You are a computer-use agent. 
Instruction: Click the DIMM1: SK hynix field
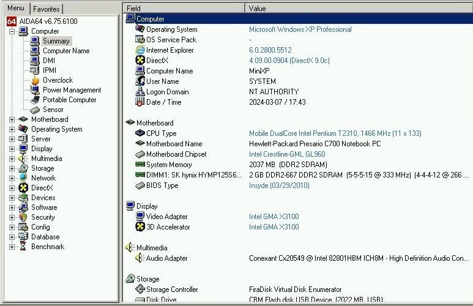click(193, 175)
